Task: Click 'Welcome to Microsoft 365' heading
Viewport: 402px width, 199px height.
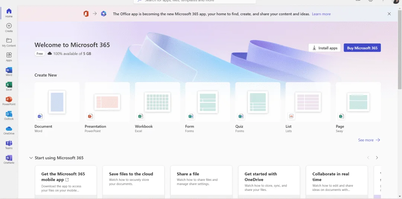Action: pyautogui.click(x=72, y=45)
